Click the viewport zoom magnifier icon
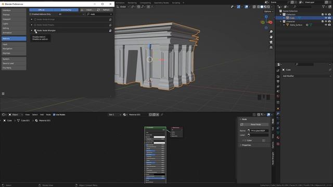Viewport: 333px width, 187px height. click(271, 32)
